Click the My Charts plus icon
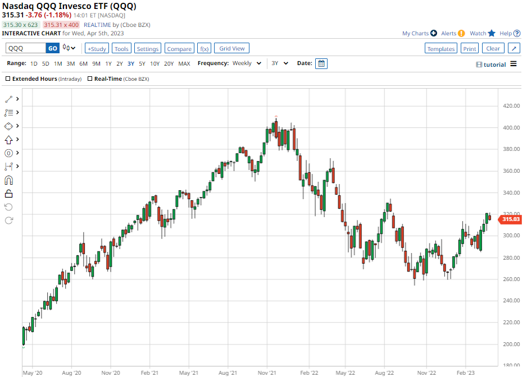The width and height of the screenshot is (527, 377). [x=434, y=33]
